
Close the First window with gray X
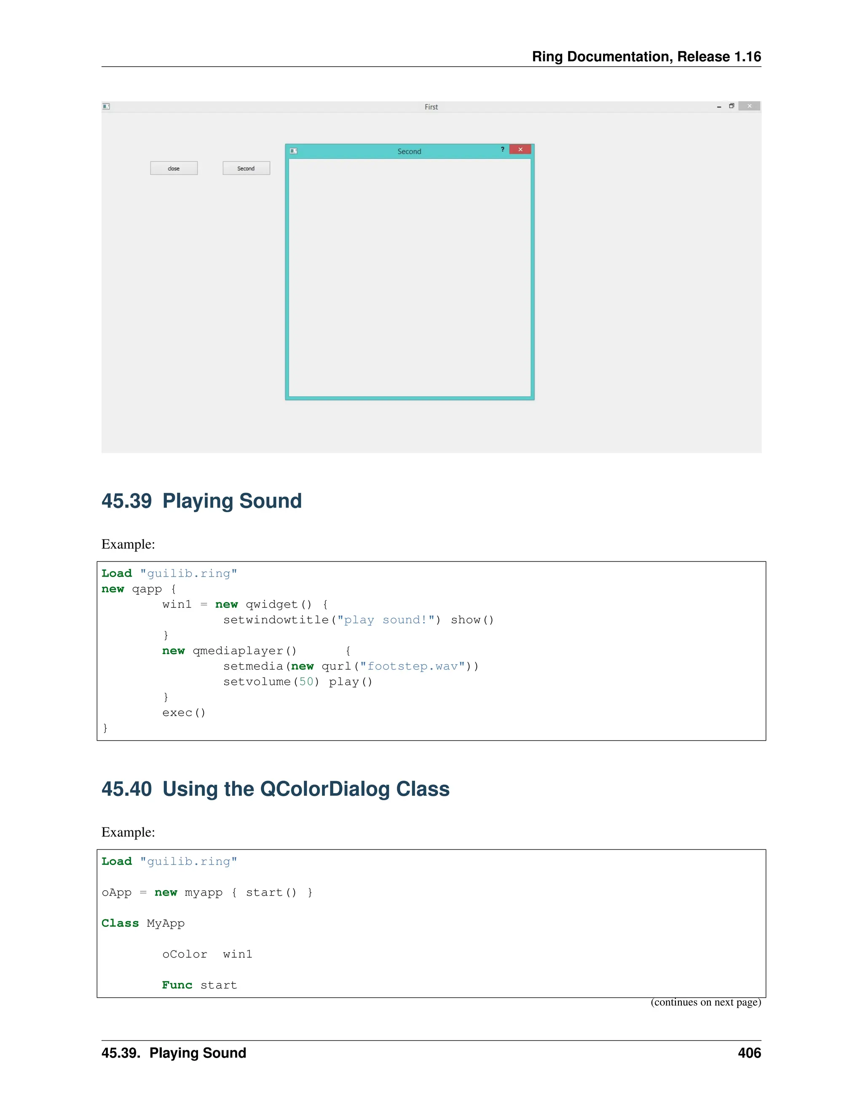tap(750, 106)
